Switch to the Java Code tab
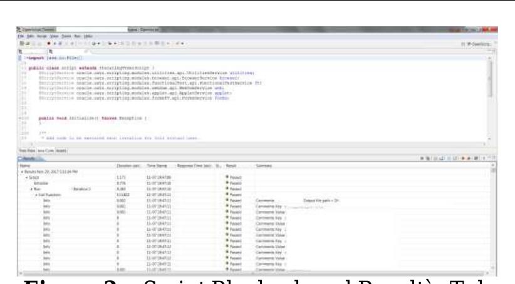This screenshot has height=284, width=515. 45,151
